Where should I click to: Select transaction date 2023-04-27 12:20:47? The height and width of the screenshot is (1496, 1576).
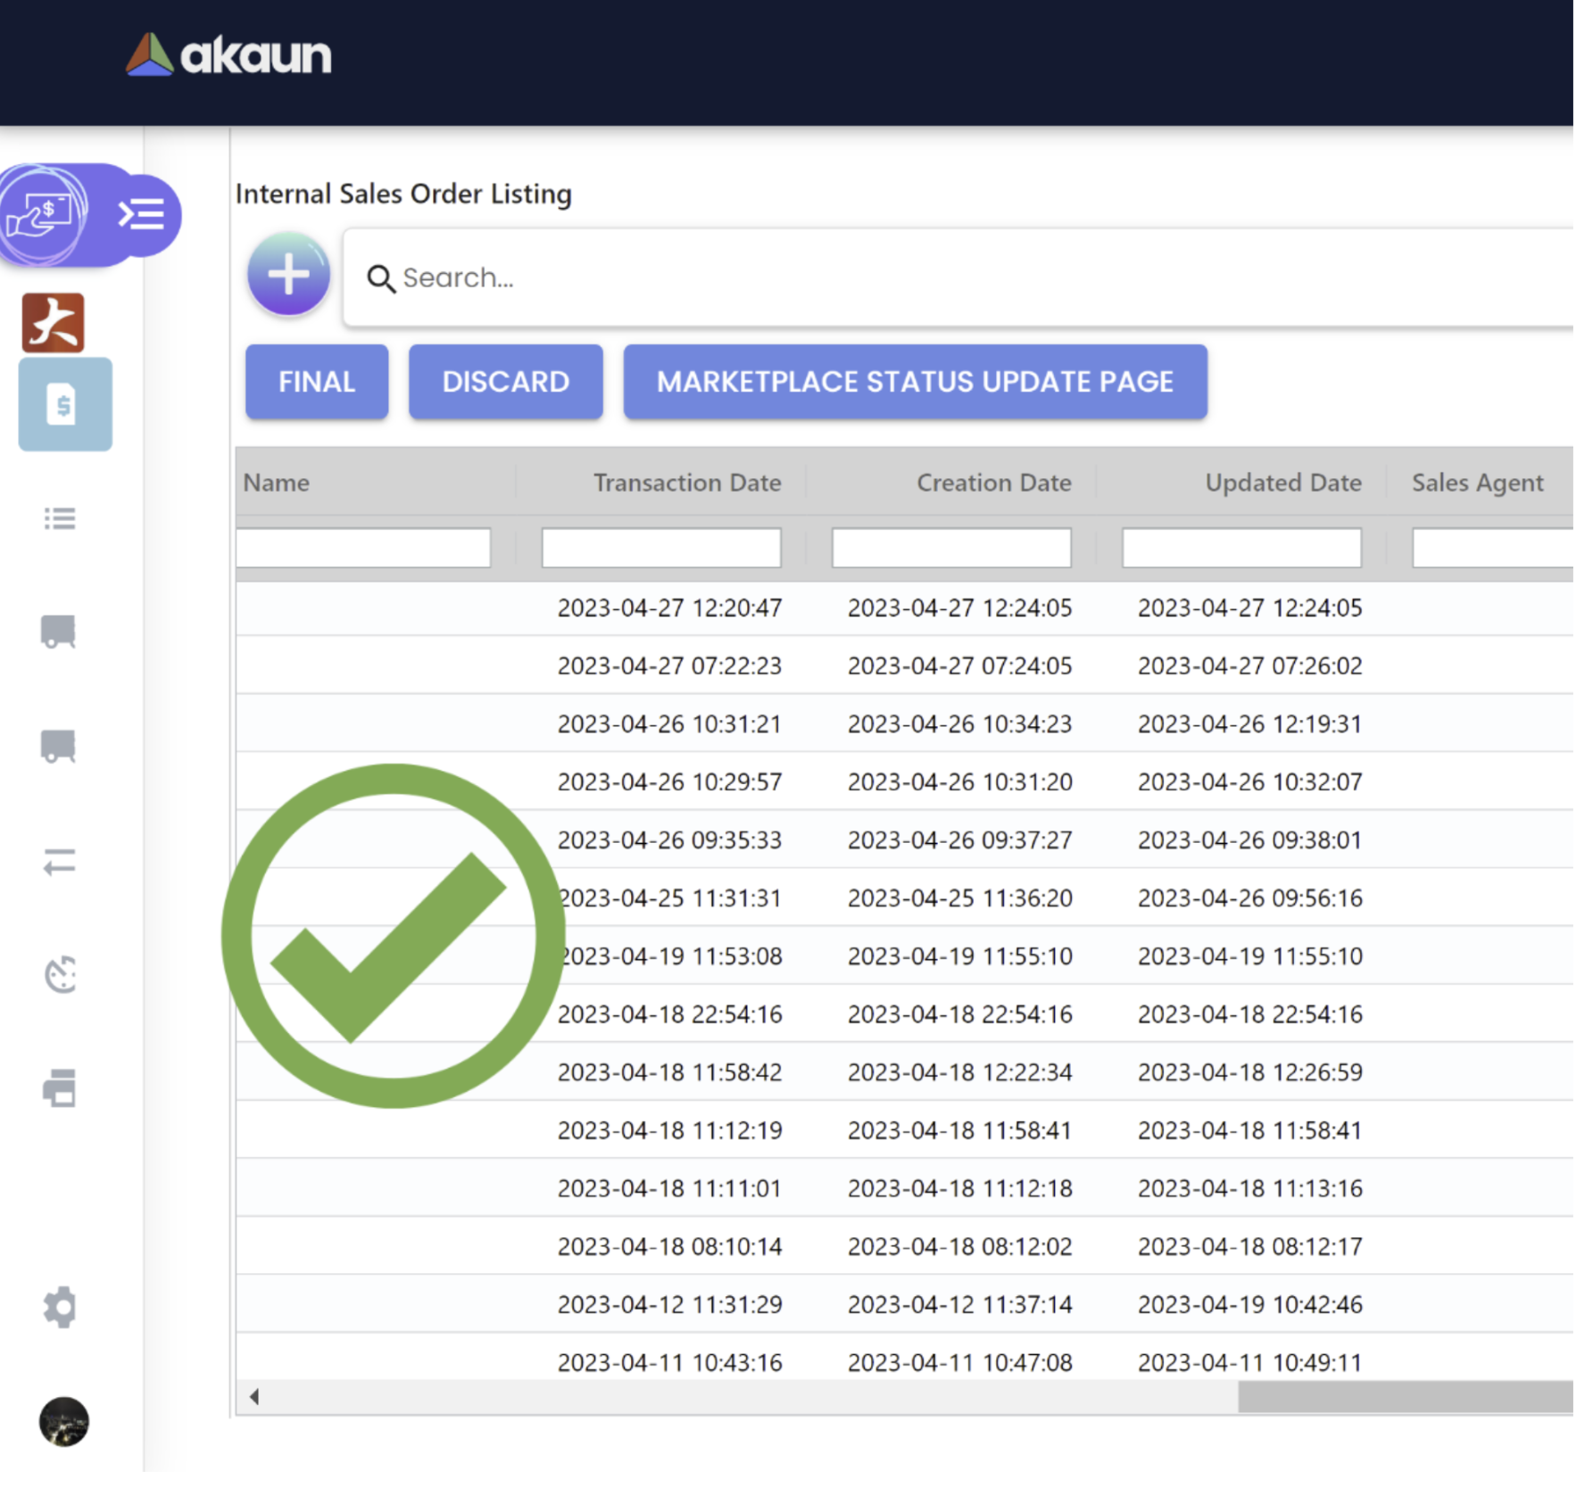pos(669,607)
